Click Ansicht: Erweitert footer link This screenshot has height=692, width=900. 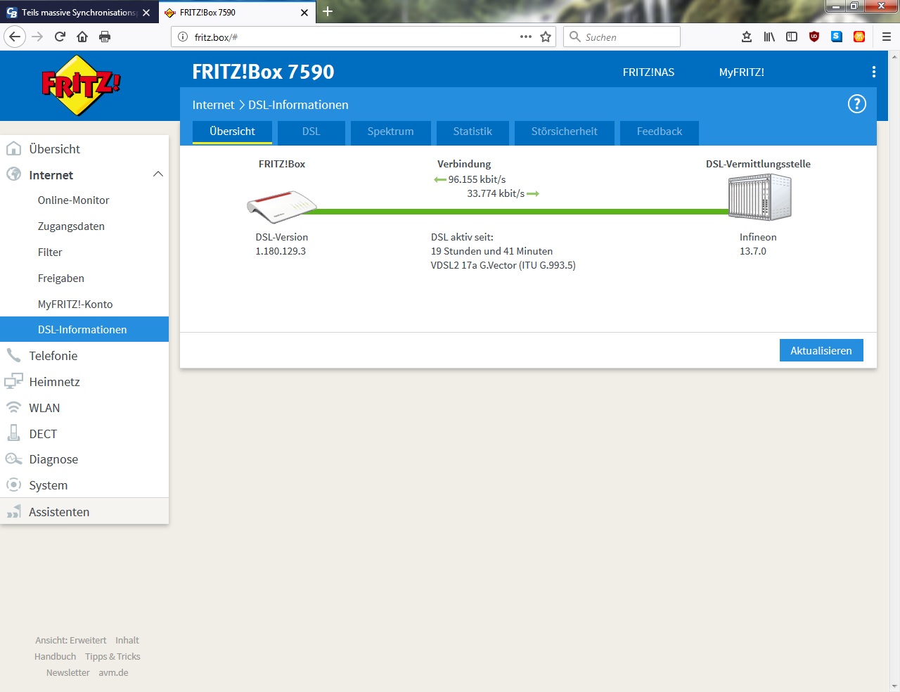pos(71,641)
